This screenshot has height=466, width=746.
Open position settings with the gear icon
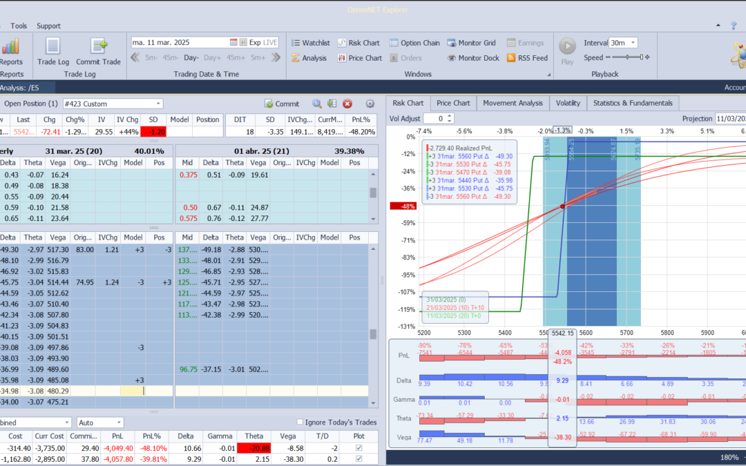point(370,104)
